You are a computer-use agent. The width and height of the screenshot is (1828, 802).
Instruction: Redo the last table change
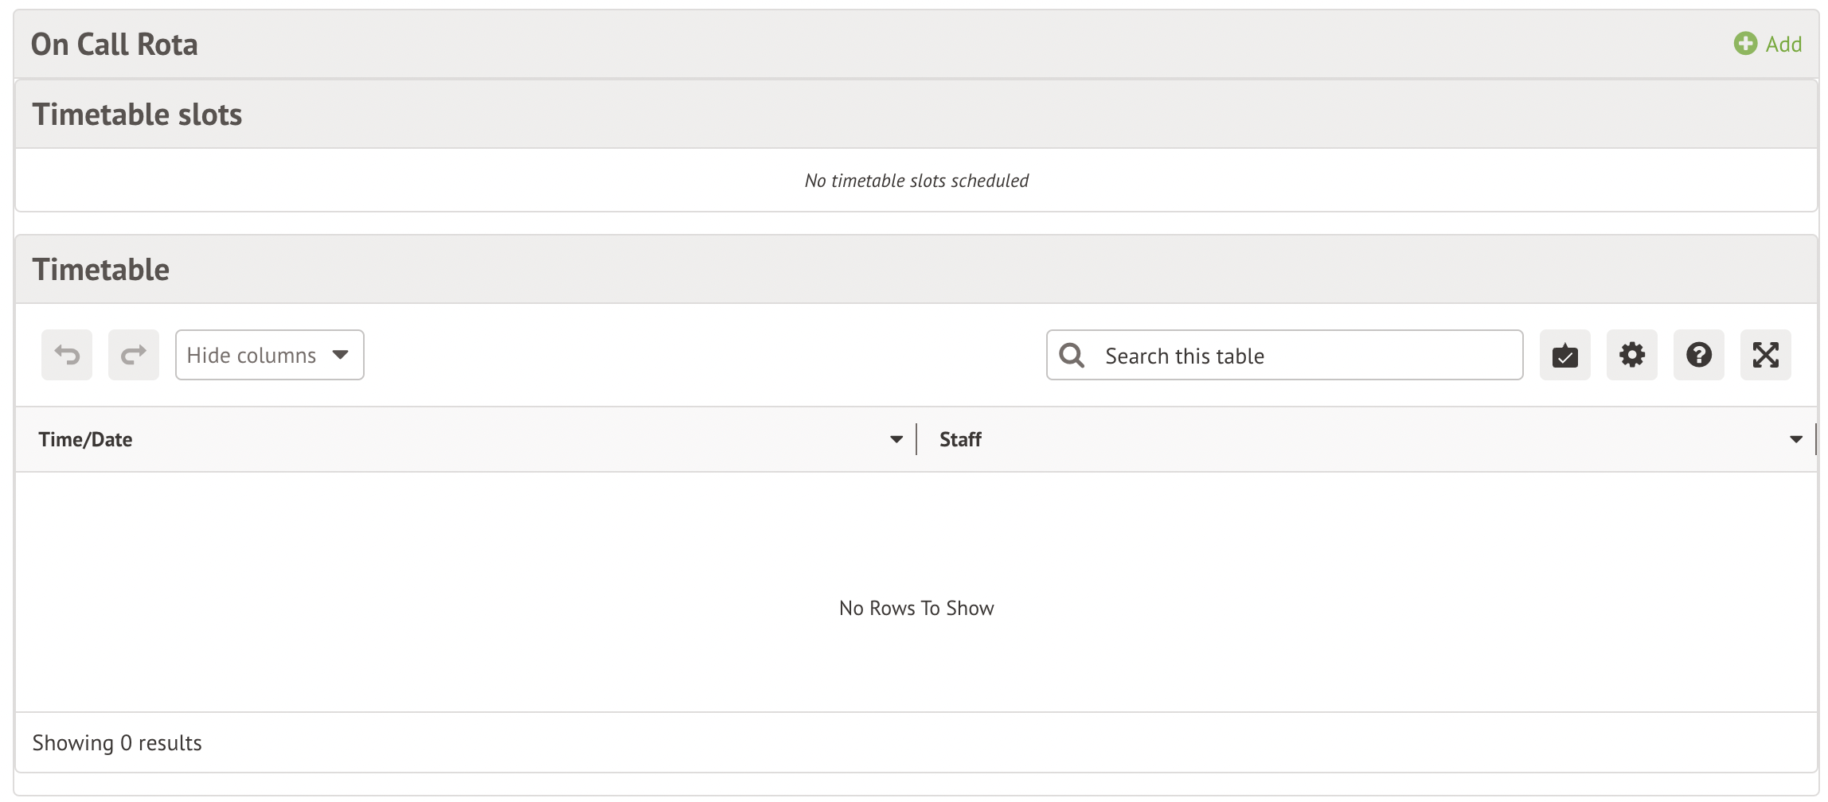[x=134, y=355]
